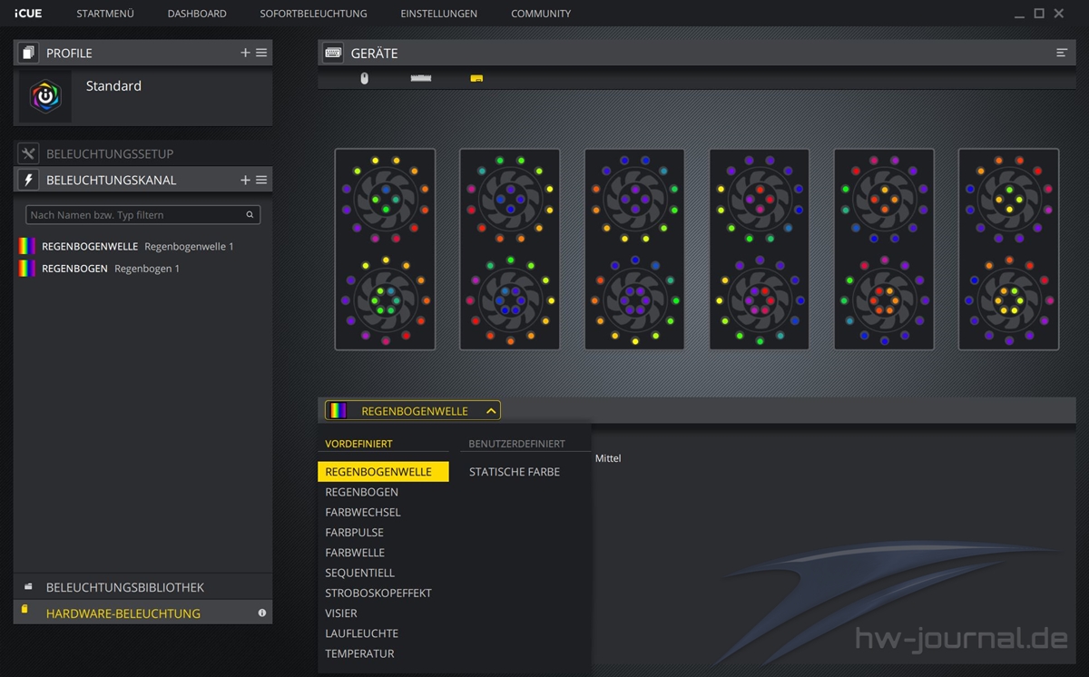The image size is (1089, 677).
Task: Click the PROFILE panel icon
Action: 28,53
